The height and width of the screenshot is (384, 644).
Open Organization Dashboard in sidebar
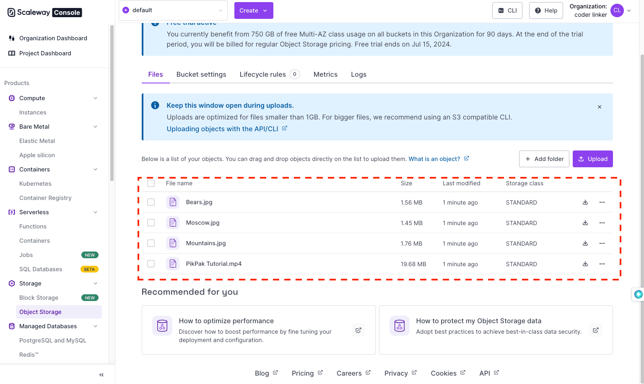[x=53, y=38]
